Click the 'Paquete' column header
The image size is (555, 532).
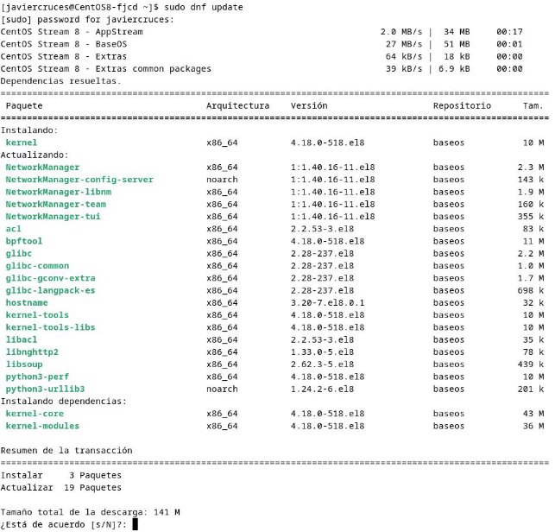pyautogui.click(x=24, y=106)
